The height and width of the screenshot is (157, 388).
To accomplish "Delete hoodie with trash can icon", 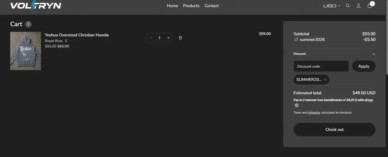I will [x=180, y=38].
